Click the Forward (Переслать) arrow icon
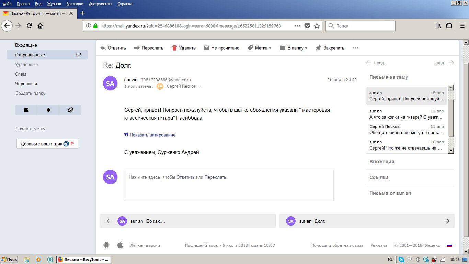 [137, 48]
